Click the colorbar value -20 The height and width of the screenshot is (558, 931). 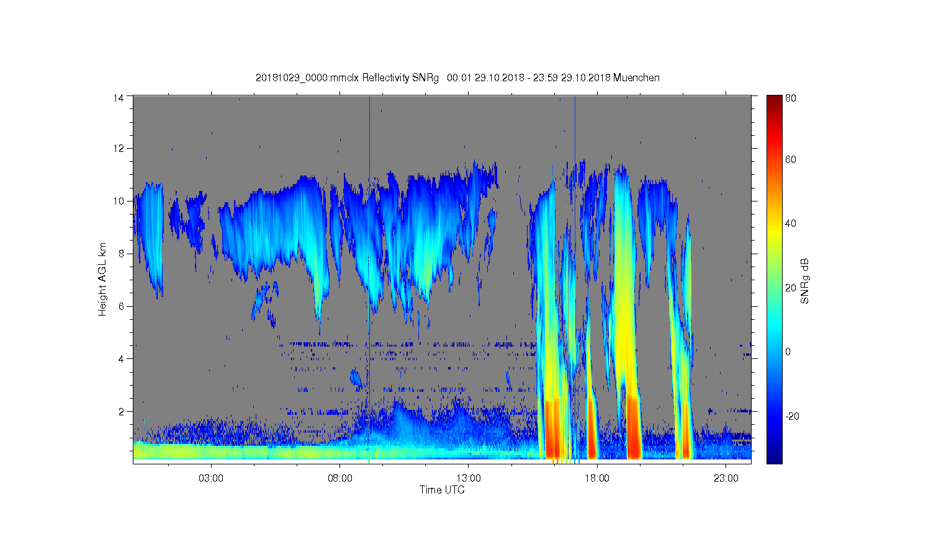pyautogui.click(x=792, y=416)
